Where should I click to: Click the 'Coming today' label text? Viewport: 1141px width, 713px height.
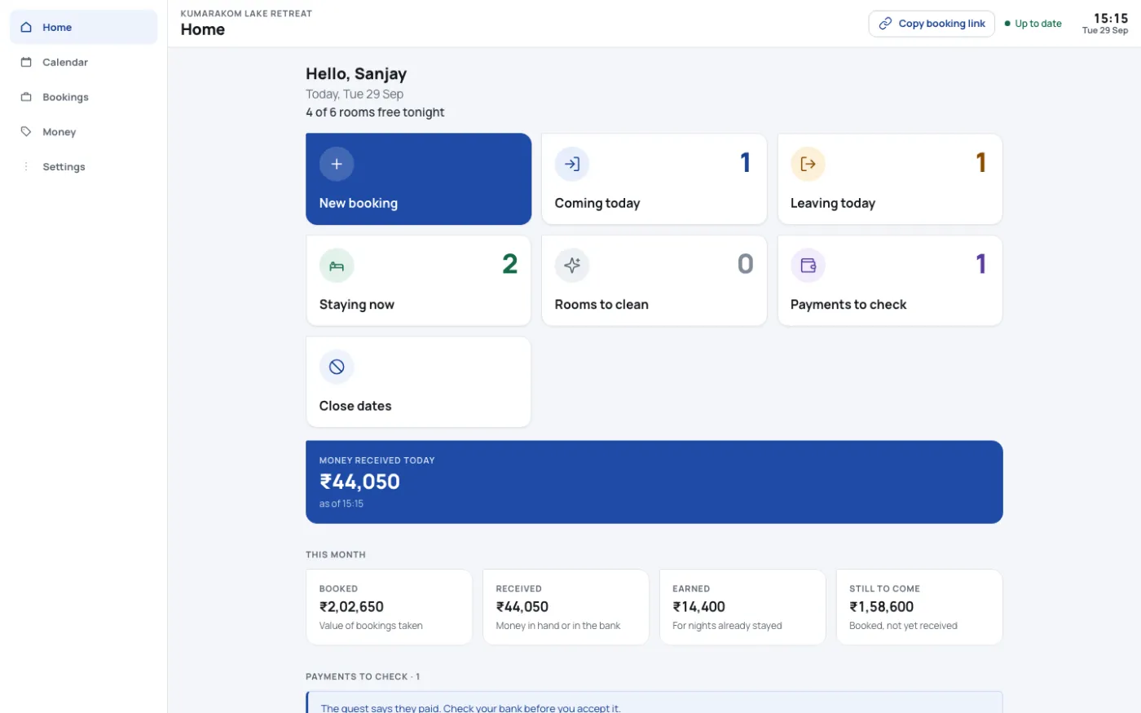click(597, 203)
